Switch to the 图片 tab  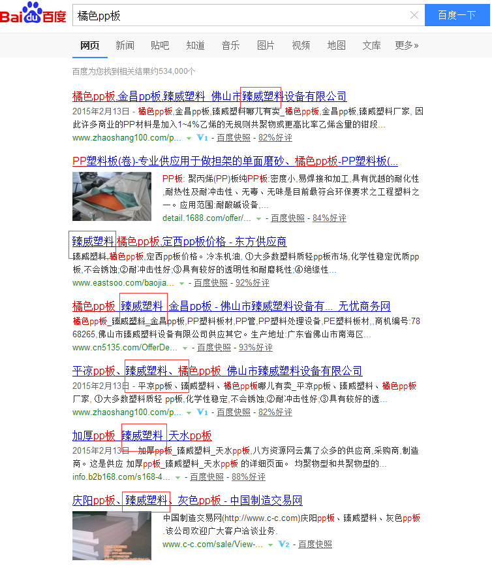(266, 46)
